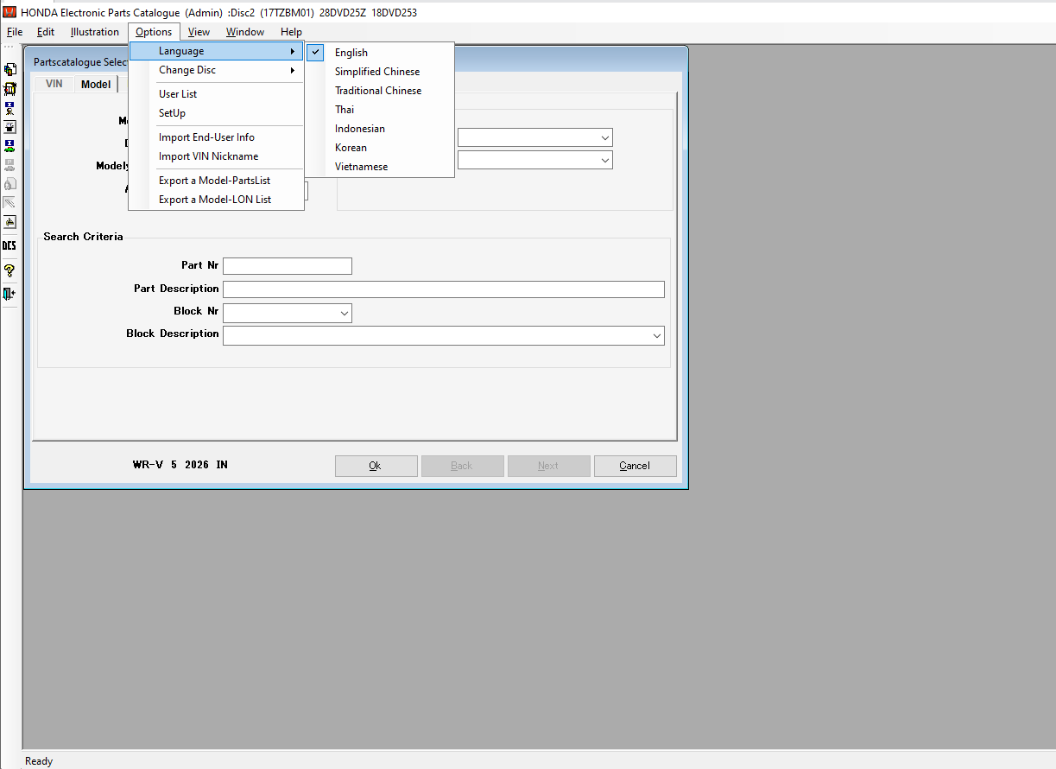Select Export a Model-LON List
The height and width of the screenshot is (769, 1056).
(x=217, y=200)
